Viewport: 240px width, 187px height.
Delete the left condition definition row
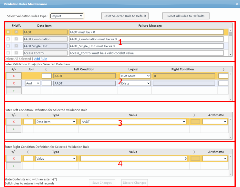tap(14, 122)
